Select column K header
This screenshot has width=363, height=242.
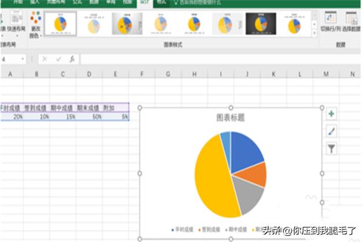(273, 74)
